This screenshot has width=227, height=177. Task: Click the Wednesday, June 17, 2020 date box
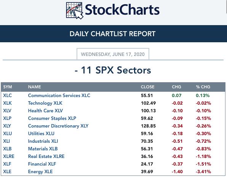113,54
